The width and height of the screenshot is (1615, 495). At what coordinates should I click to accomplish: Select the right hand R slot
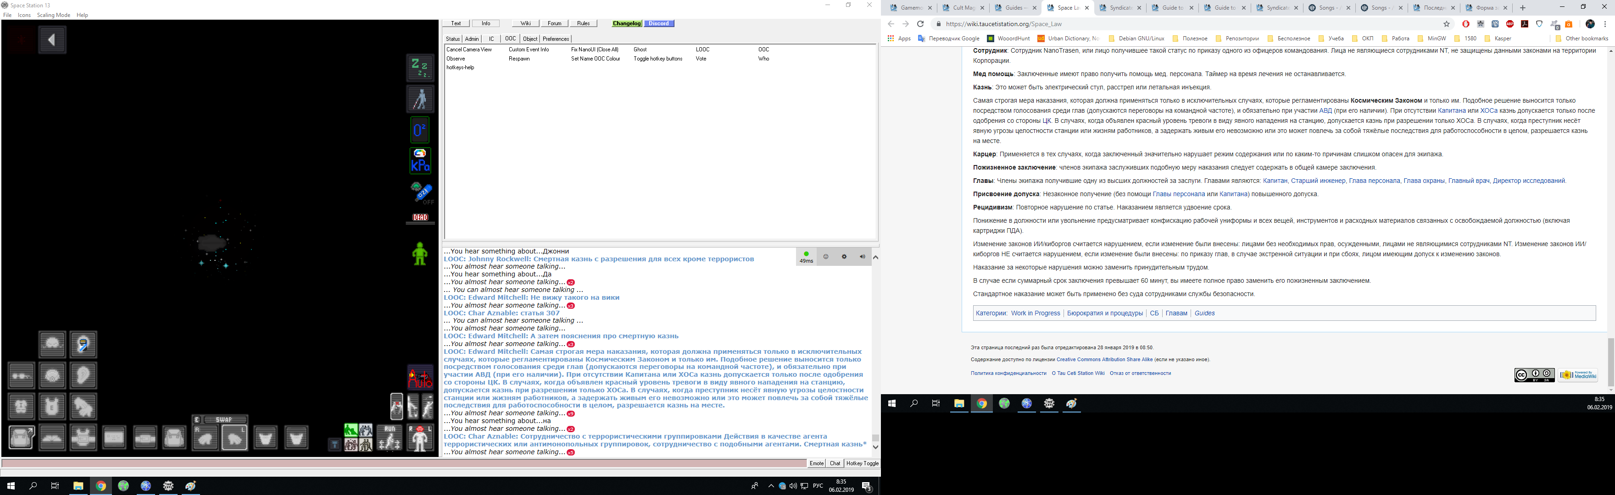pyautogui.click(x=205, y=437)
